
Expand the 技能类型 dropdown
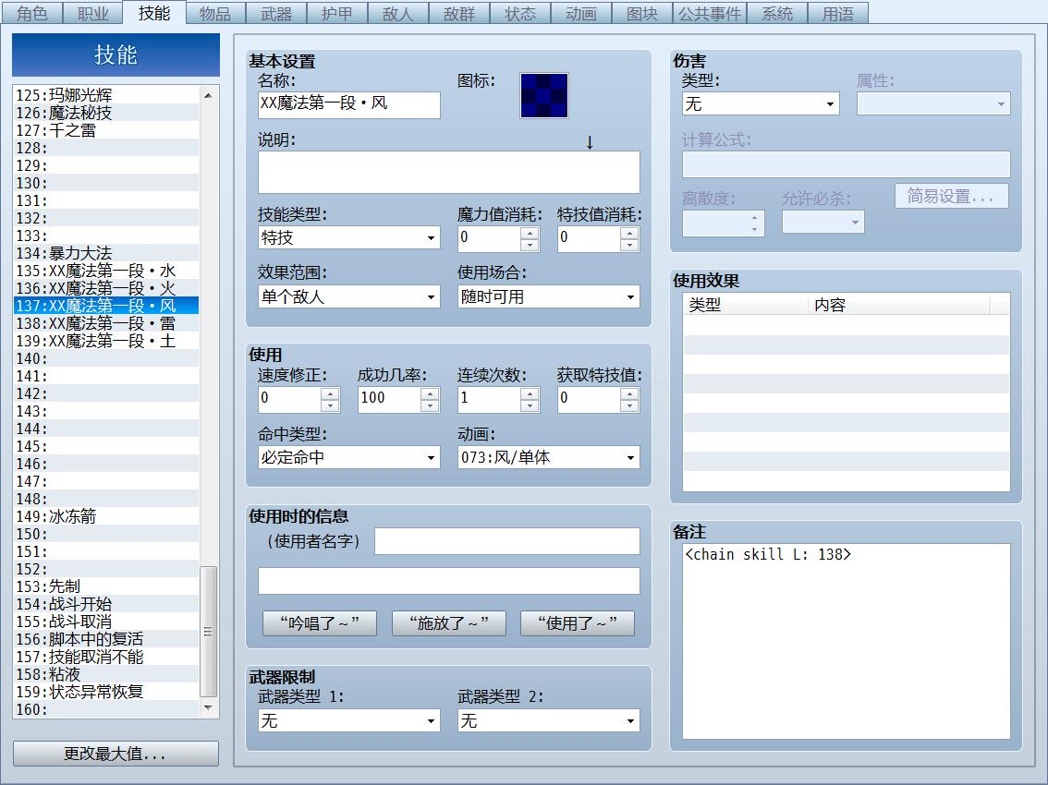349,238
